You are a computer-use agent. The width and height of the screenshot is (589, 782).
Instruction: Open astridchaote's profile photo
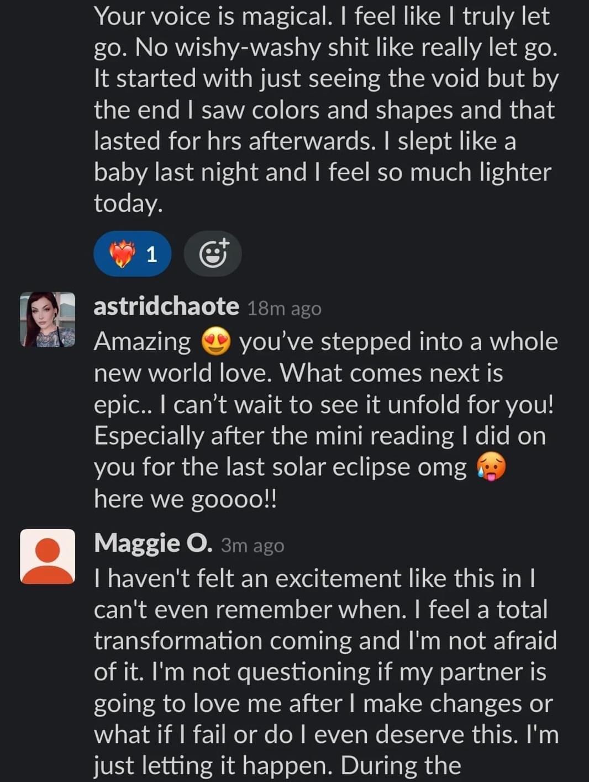[x=48, y=320]
